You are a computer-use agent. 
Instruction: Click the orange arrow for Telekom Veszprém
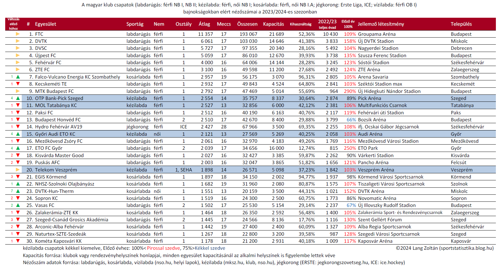(x=18, y=170)
